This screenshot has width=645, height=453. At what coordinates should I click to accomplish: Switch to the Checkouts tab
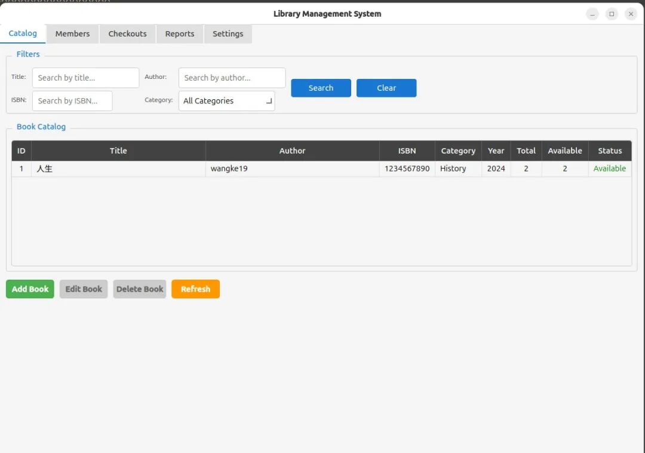pos(128,33)
